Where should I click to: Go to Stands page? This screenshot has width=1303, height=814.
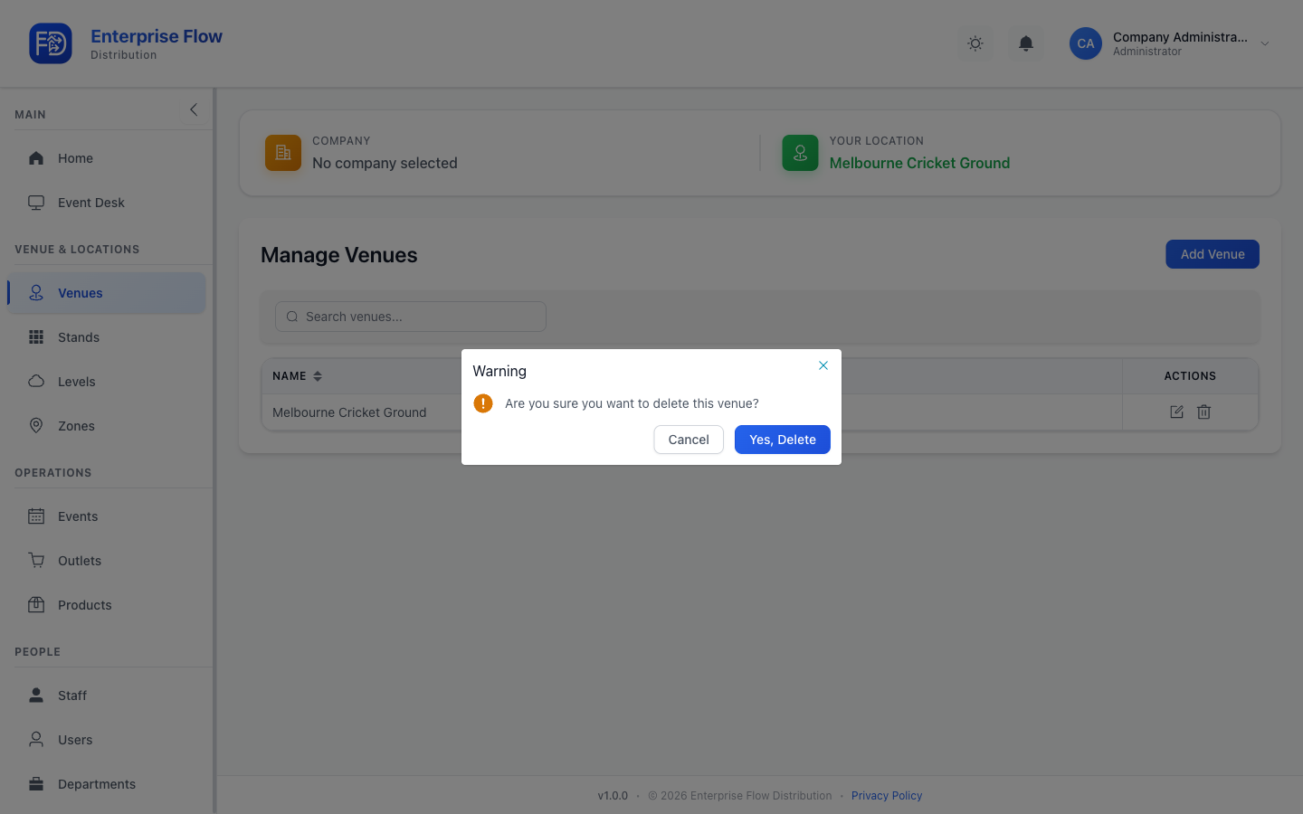(107, 337)
